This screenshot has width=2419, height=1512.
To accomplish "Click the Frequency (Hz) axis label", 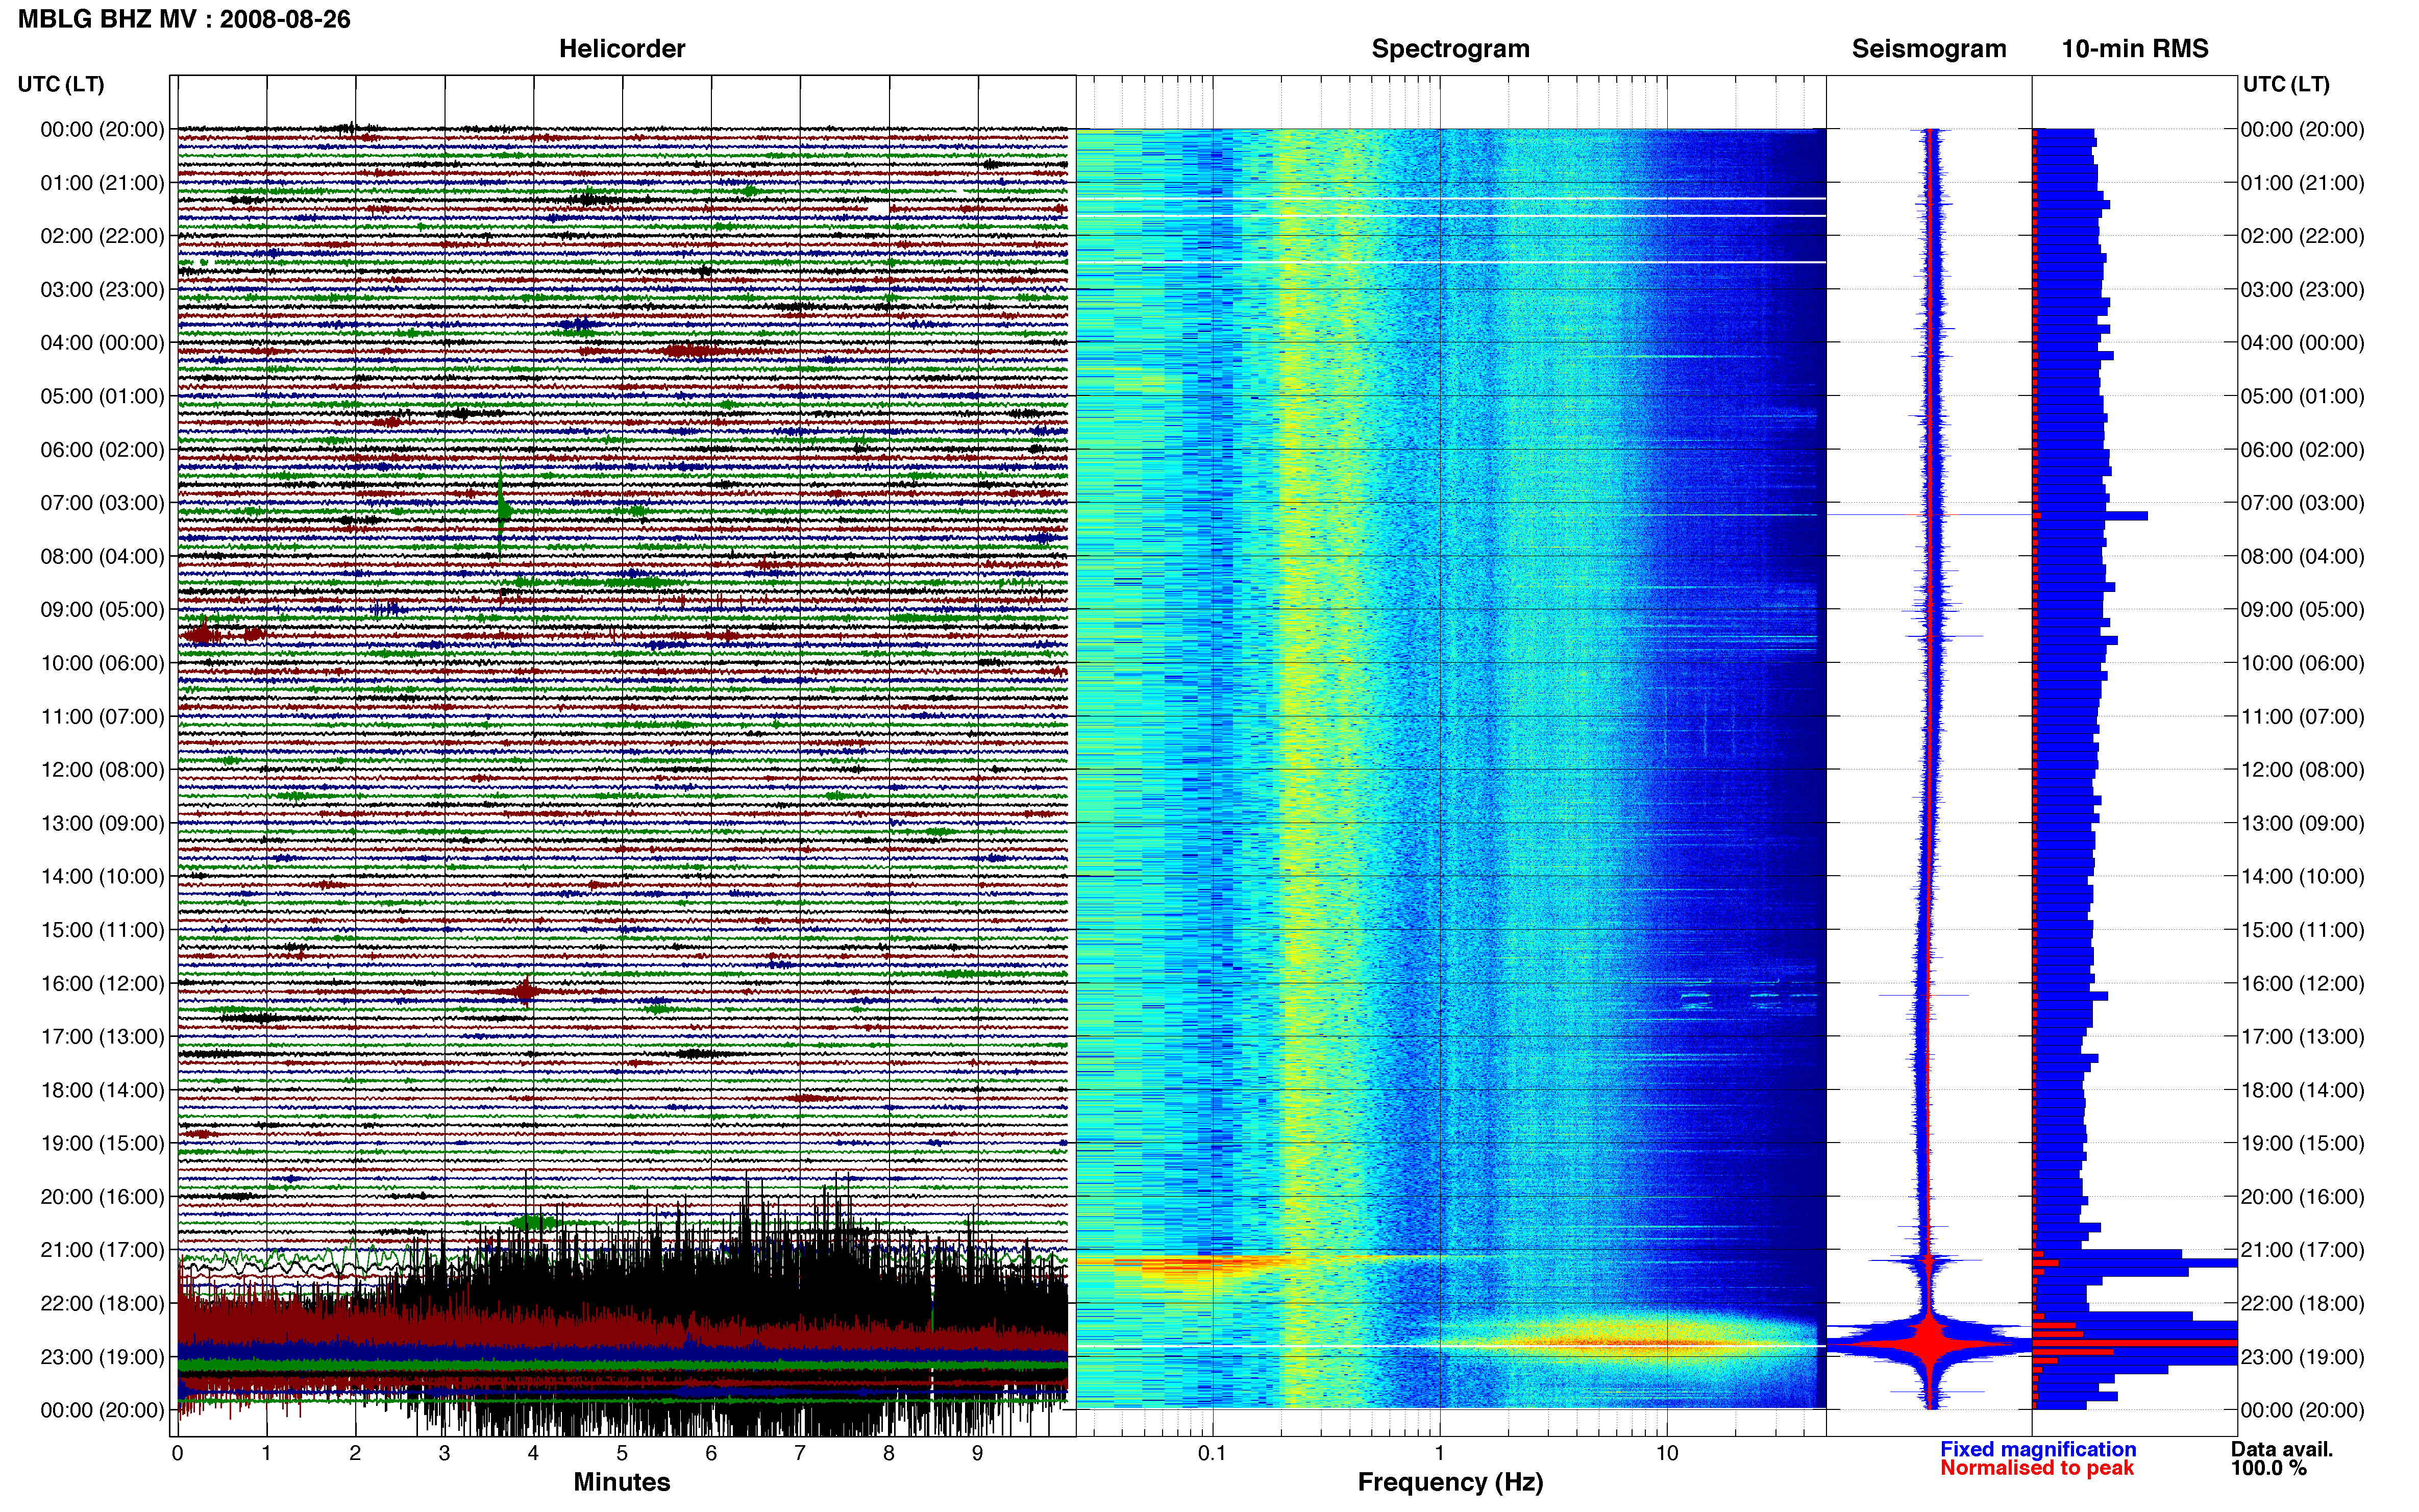I will [1450, 1482].
